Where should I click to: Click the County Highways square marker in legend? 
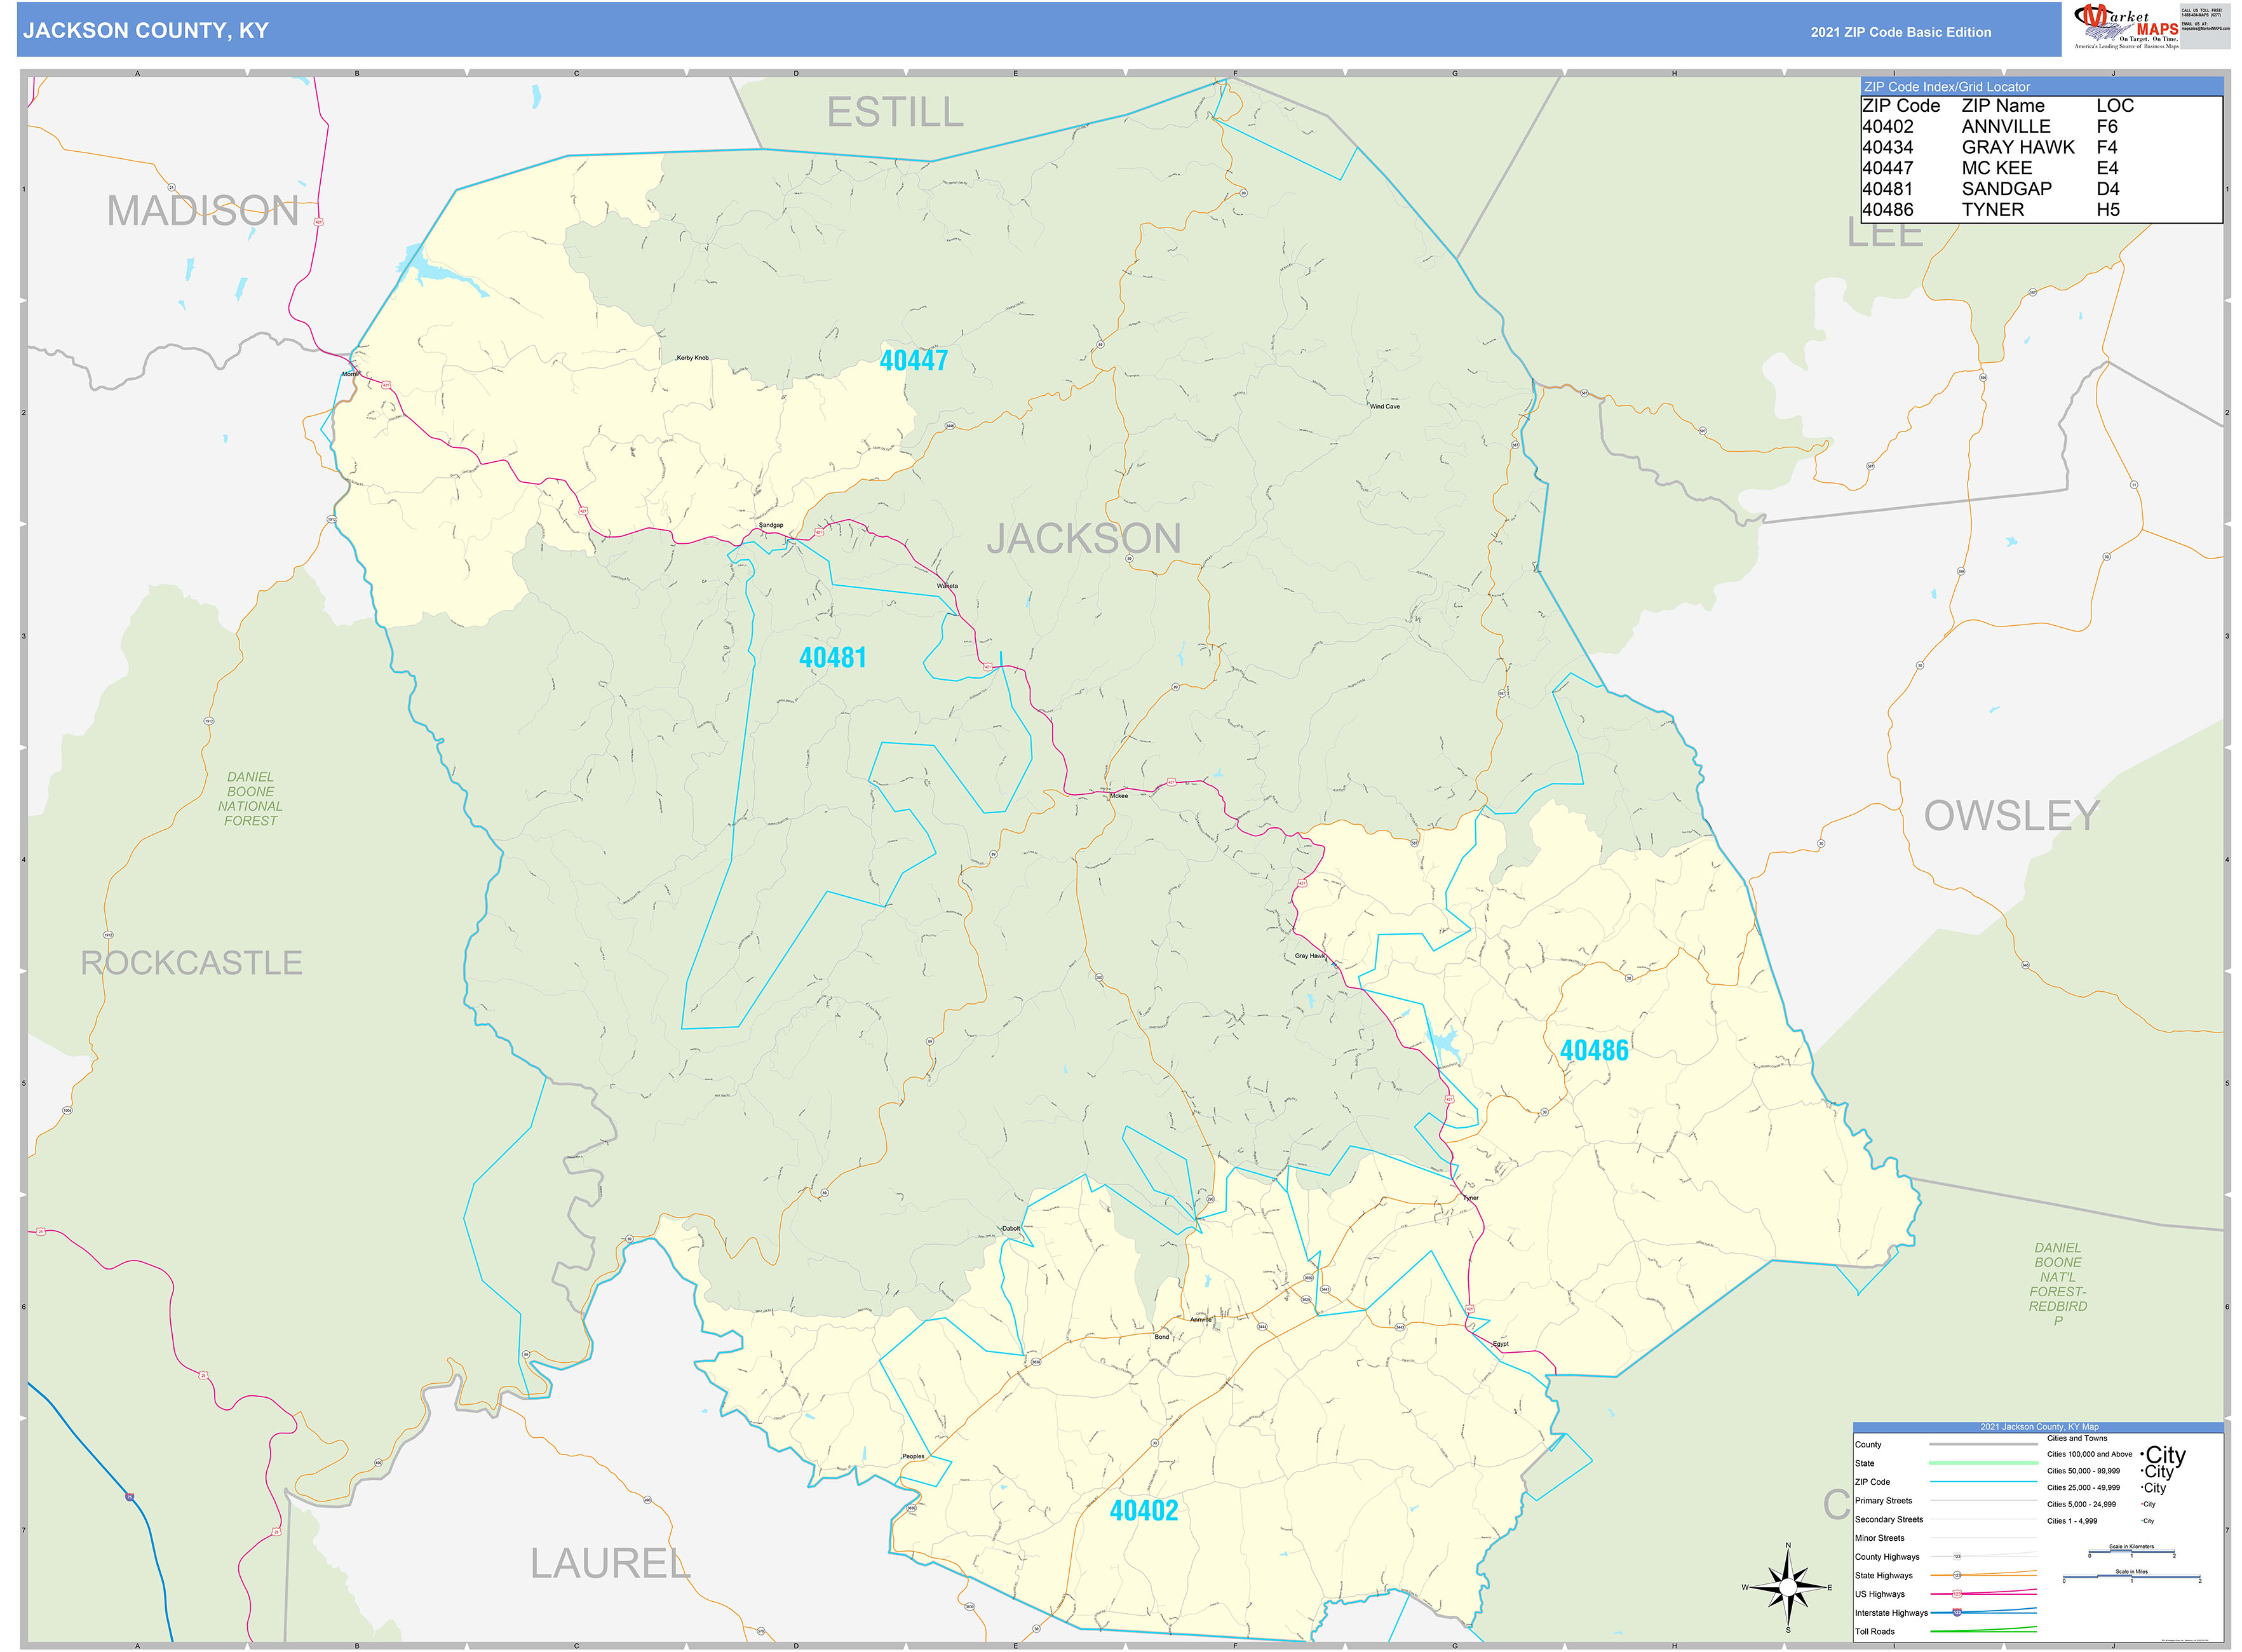(x=1957, y=1556)
